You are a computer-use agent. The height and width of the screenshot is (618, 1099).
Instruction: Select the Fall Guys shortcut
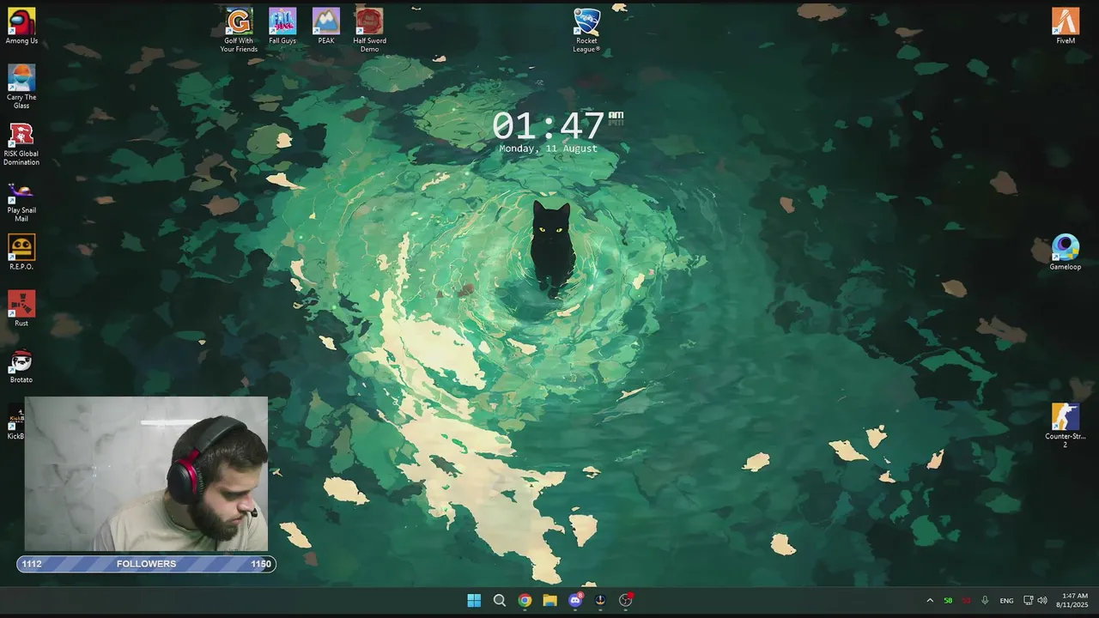click(282, 26)
